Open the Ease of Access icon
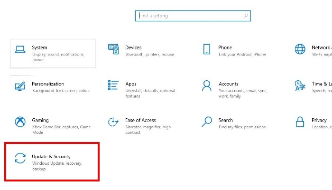Screen dimensions: 332x190 tap(113, 122)
